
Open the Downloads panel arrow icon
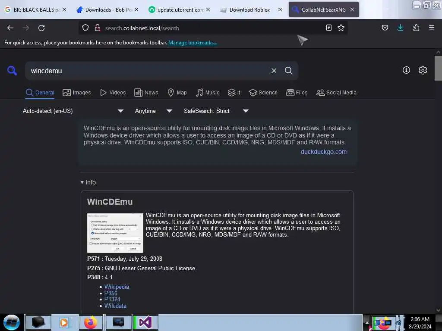[400, 28]
